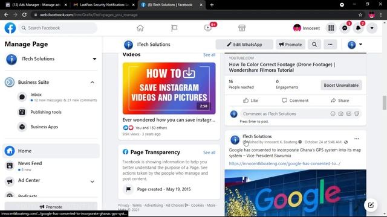
Task: Search the ITech Solutions page
Action: coord(314,45)
